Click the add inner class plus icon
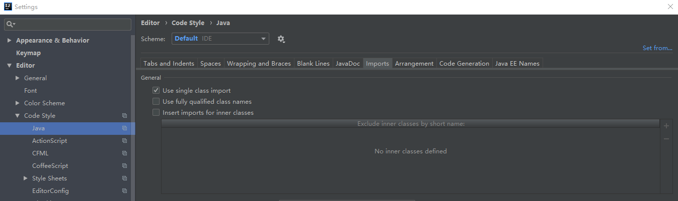 pos(666,126)
